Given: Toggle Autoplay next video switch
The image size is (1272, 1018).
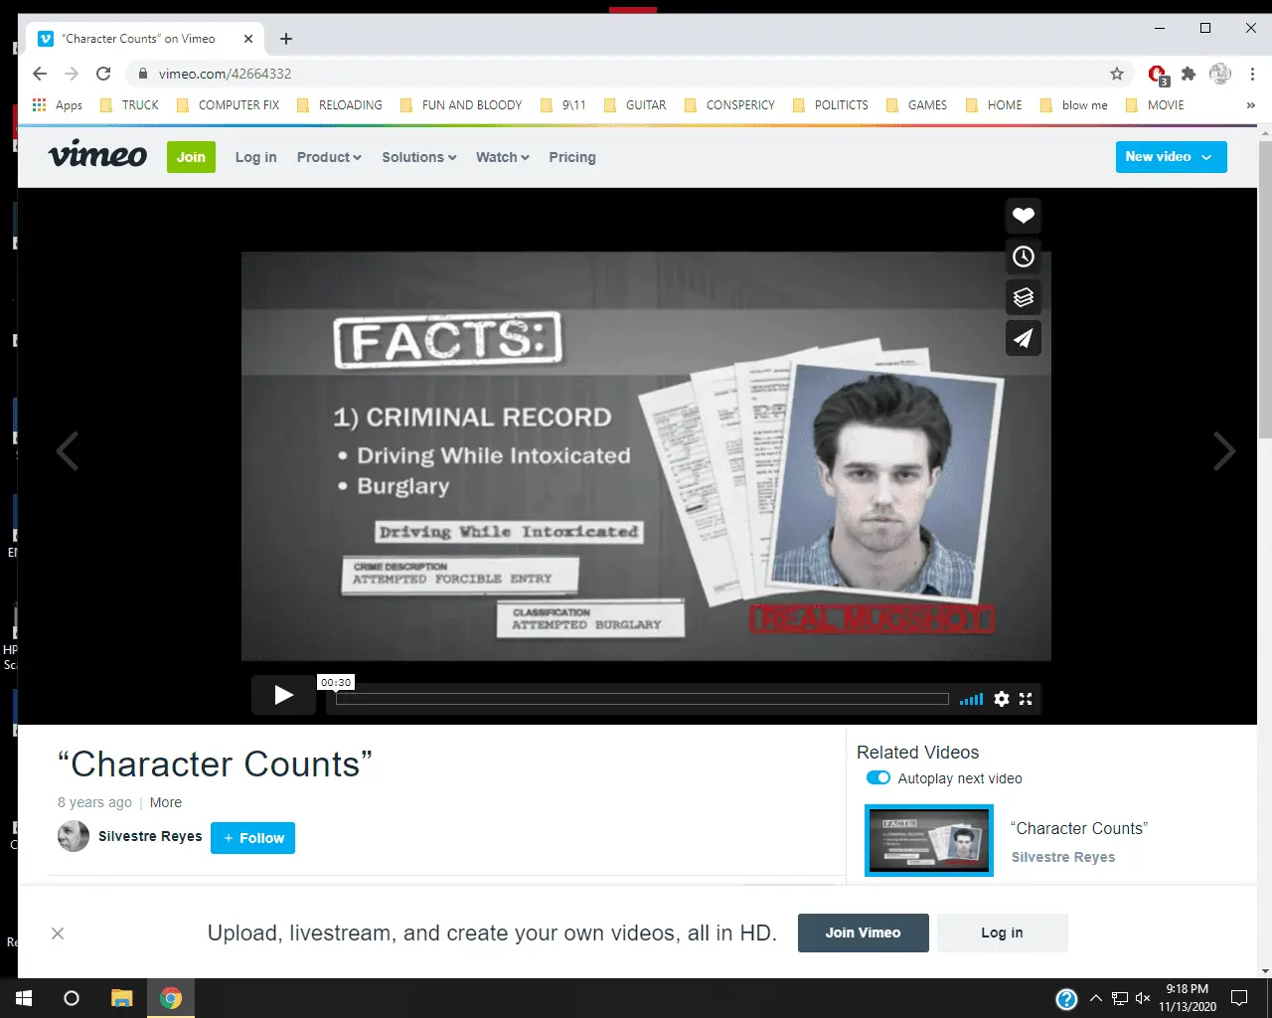Looking at the screenshot, I should [878, 778].
